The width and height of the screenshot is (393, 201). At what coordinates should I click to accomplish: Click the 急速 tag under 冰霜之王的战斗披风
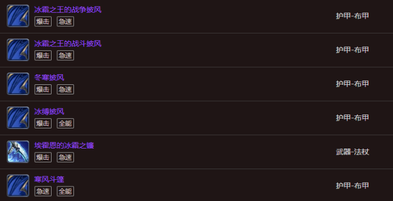point(65,55)
